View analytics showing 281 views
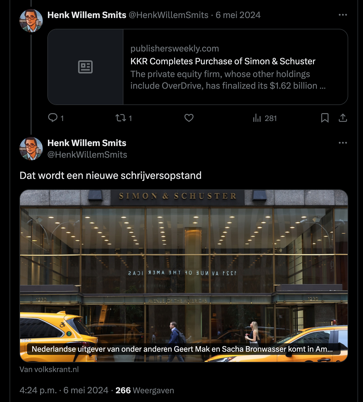The height and width of the screenshot is (402, 363). pyautogui.click(x=265, y=118)
